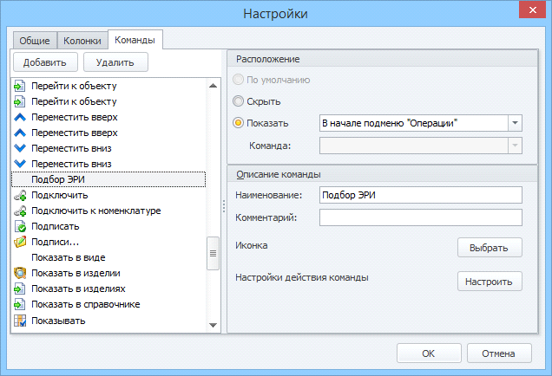Click the first 'Переместить вверх' up-arrow icon
Viewport: 552px width, 376px height.
click(20, 117)
